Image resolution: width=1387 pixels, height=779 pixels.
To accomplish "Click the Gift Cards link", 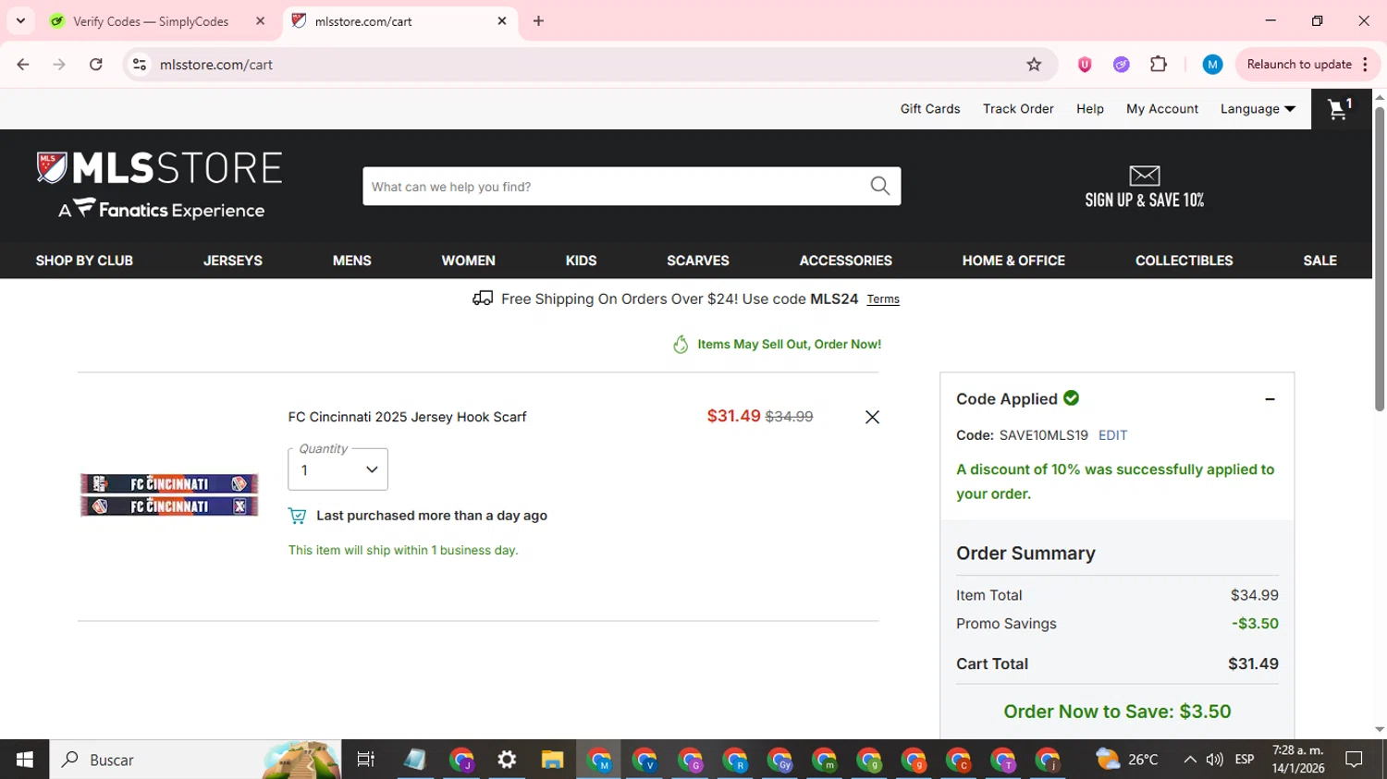I will pos(930,109).
